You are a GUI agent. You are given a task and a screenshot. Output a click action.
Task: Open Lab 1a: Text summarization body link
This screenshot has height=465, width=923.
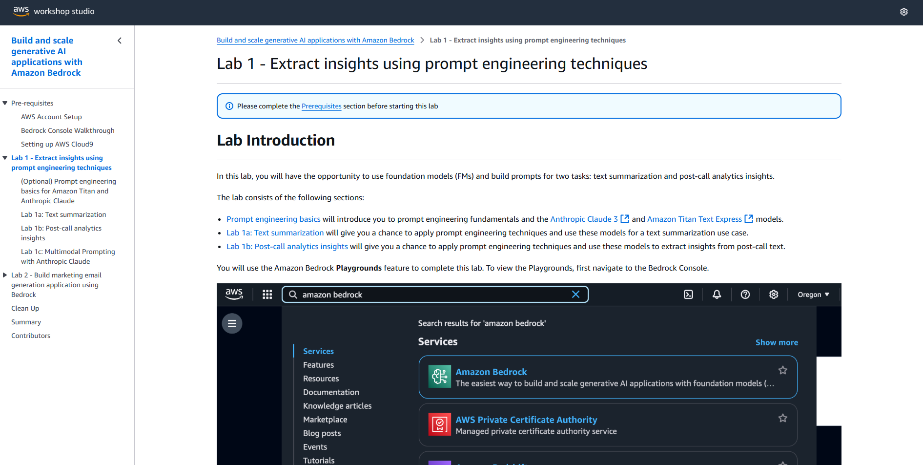(x=275, y=232)
